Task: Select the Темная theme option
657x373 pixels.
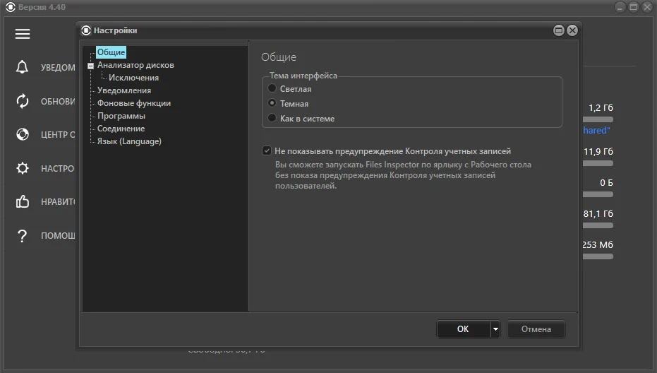Action: click(x=272, y=103)
